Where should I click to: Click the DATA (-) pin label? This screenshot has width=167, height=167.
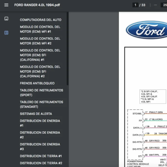[137, 128]
